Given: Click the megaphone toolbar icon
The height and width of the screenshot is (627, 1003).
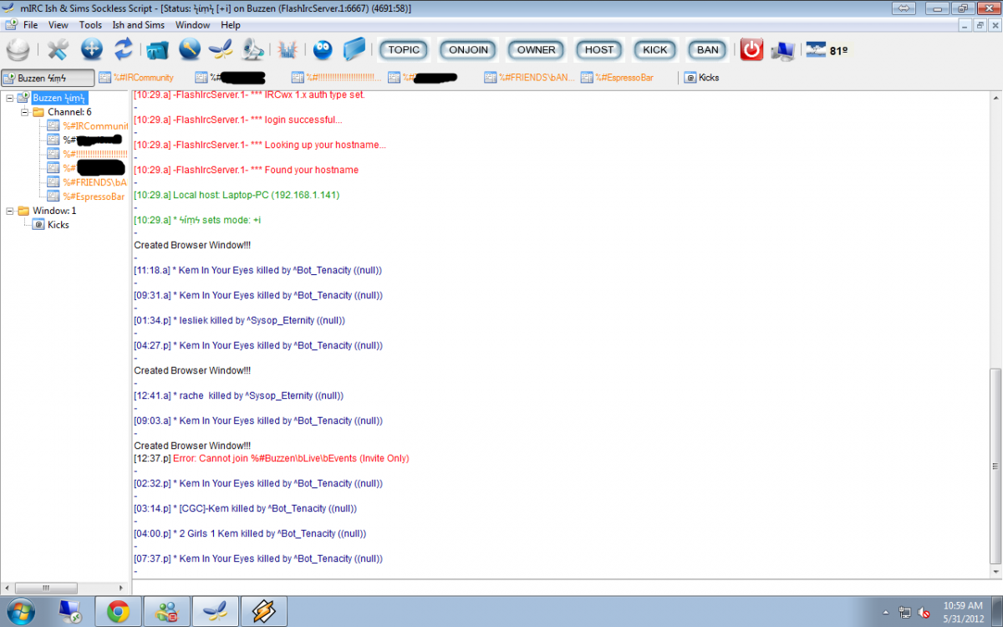Looking at the screenshot, I should click(252, 49).
